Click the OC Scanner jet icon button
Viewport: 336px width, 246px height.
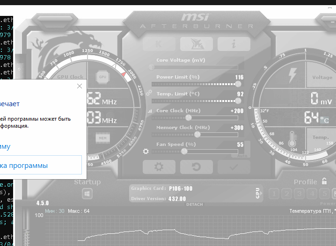(197, 44)
